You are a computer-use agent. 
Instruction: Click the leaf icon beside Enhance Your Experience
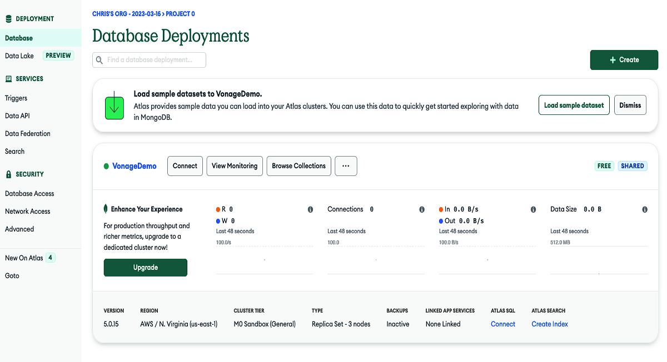[x=106, y=209]
